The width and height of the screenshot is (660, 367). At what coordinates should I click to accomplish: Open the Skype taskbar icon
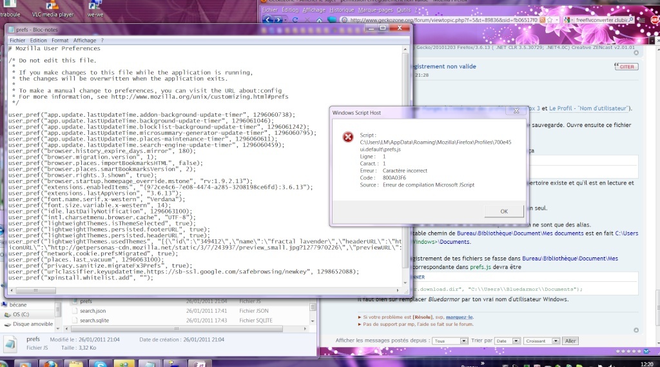coord(100,364)
